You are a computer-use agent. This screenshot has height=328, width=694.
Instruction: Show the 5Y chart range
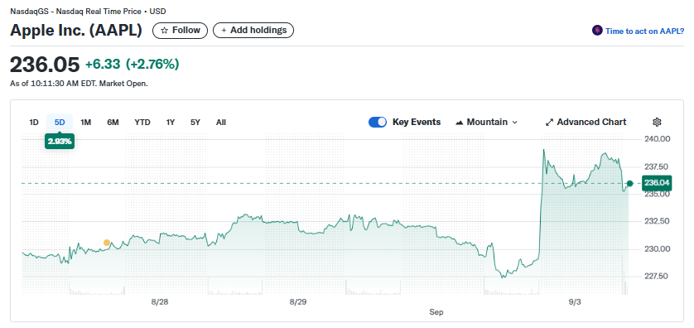point(195,122)
